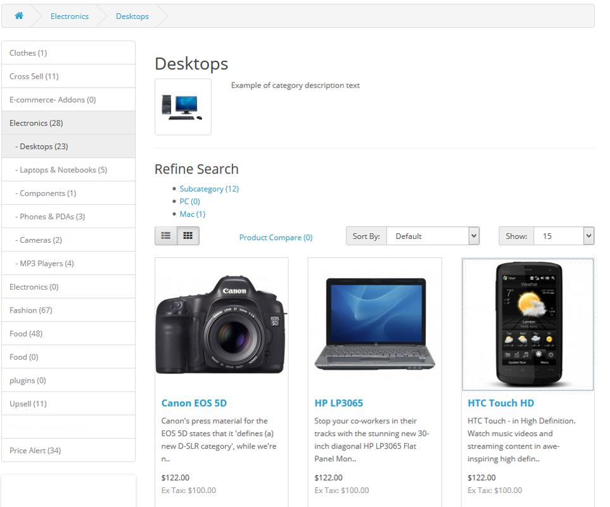The height and width of the screenshot is (507, 610).
Task: Select Food (48) category
Action: (68, 333)
